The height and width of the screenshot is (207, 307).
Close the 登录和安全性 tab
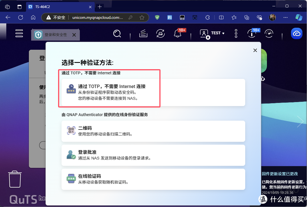74,35
